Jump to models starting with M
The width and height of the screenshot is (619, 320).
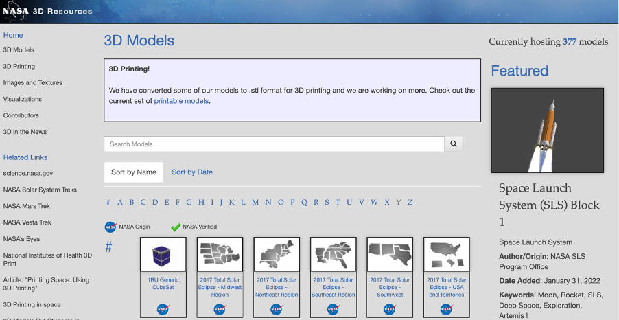tap(255, 203)
